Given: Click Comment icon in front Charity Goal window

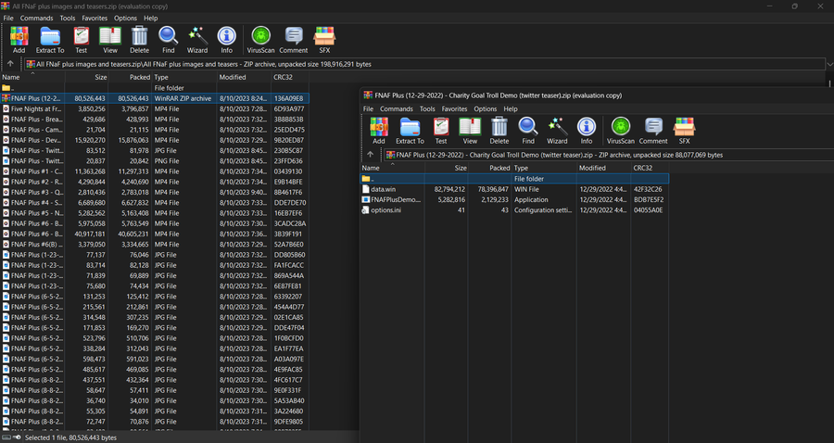Looking at the screenshot, I should pyautogui.click(x=653, y=131).
